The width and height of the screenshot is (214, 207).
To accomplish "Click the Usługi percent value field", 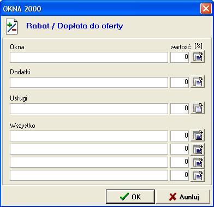I will pyautogui.click(x=180, y=109).
